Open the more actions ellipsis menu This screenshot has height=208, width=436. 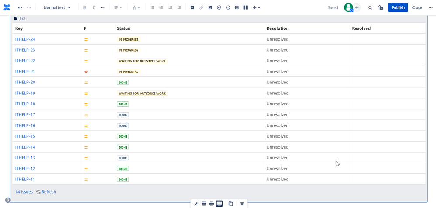[430, 7]
